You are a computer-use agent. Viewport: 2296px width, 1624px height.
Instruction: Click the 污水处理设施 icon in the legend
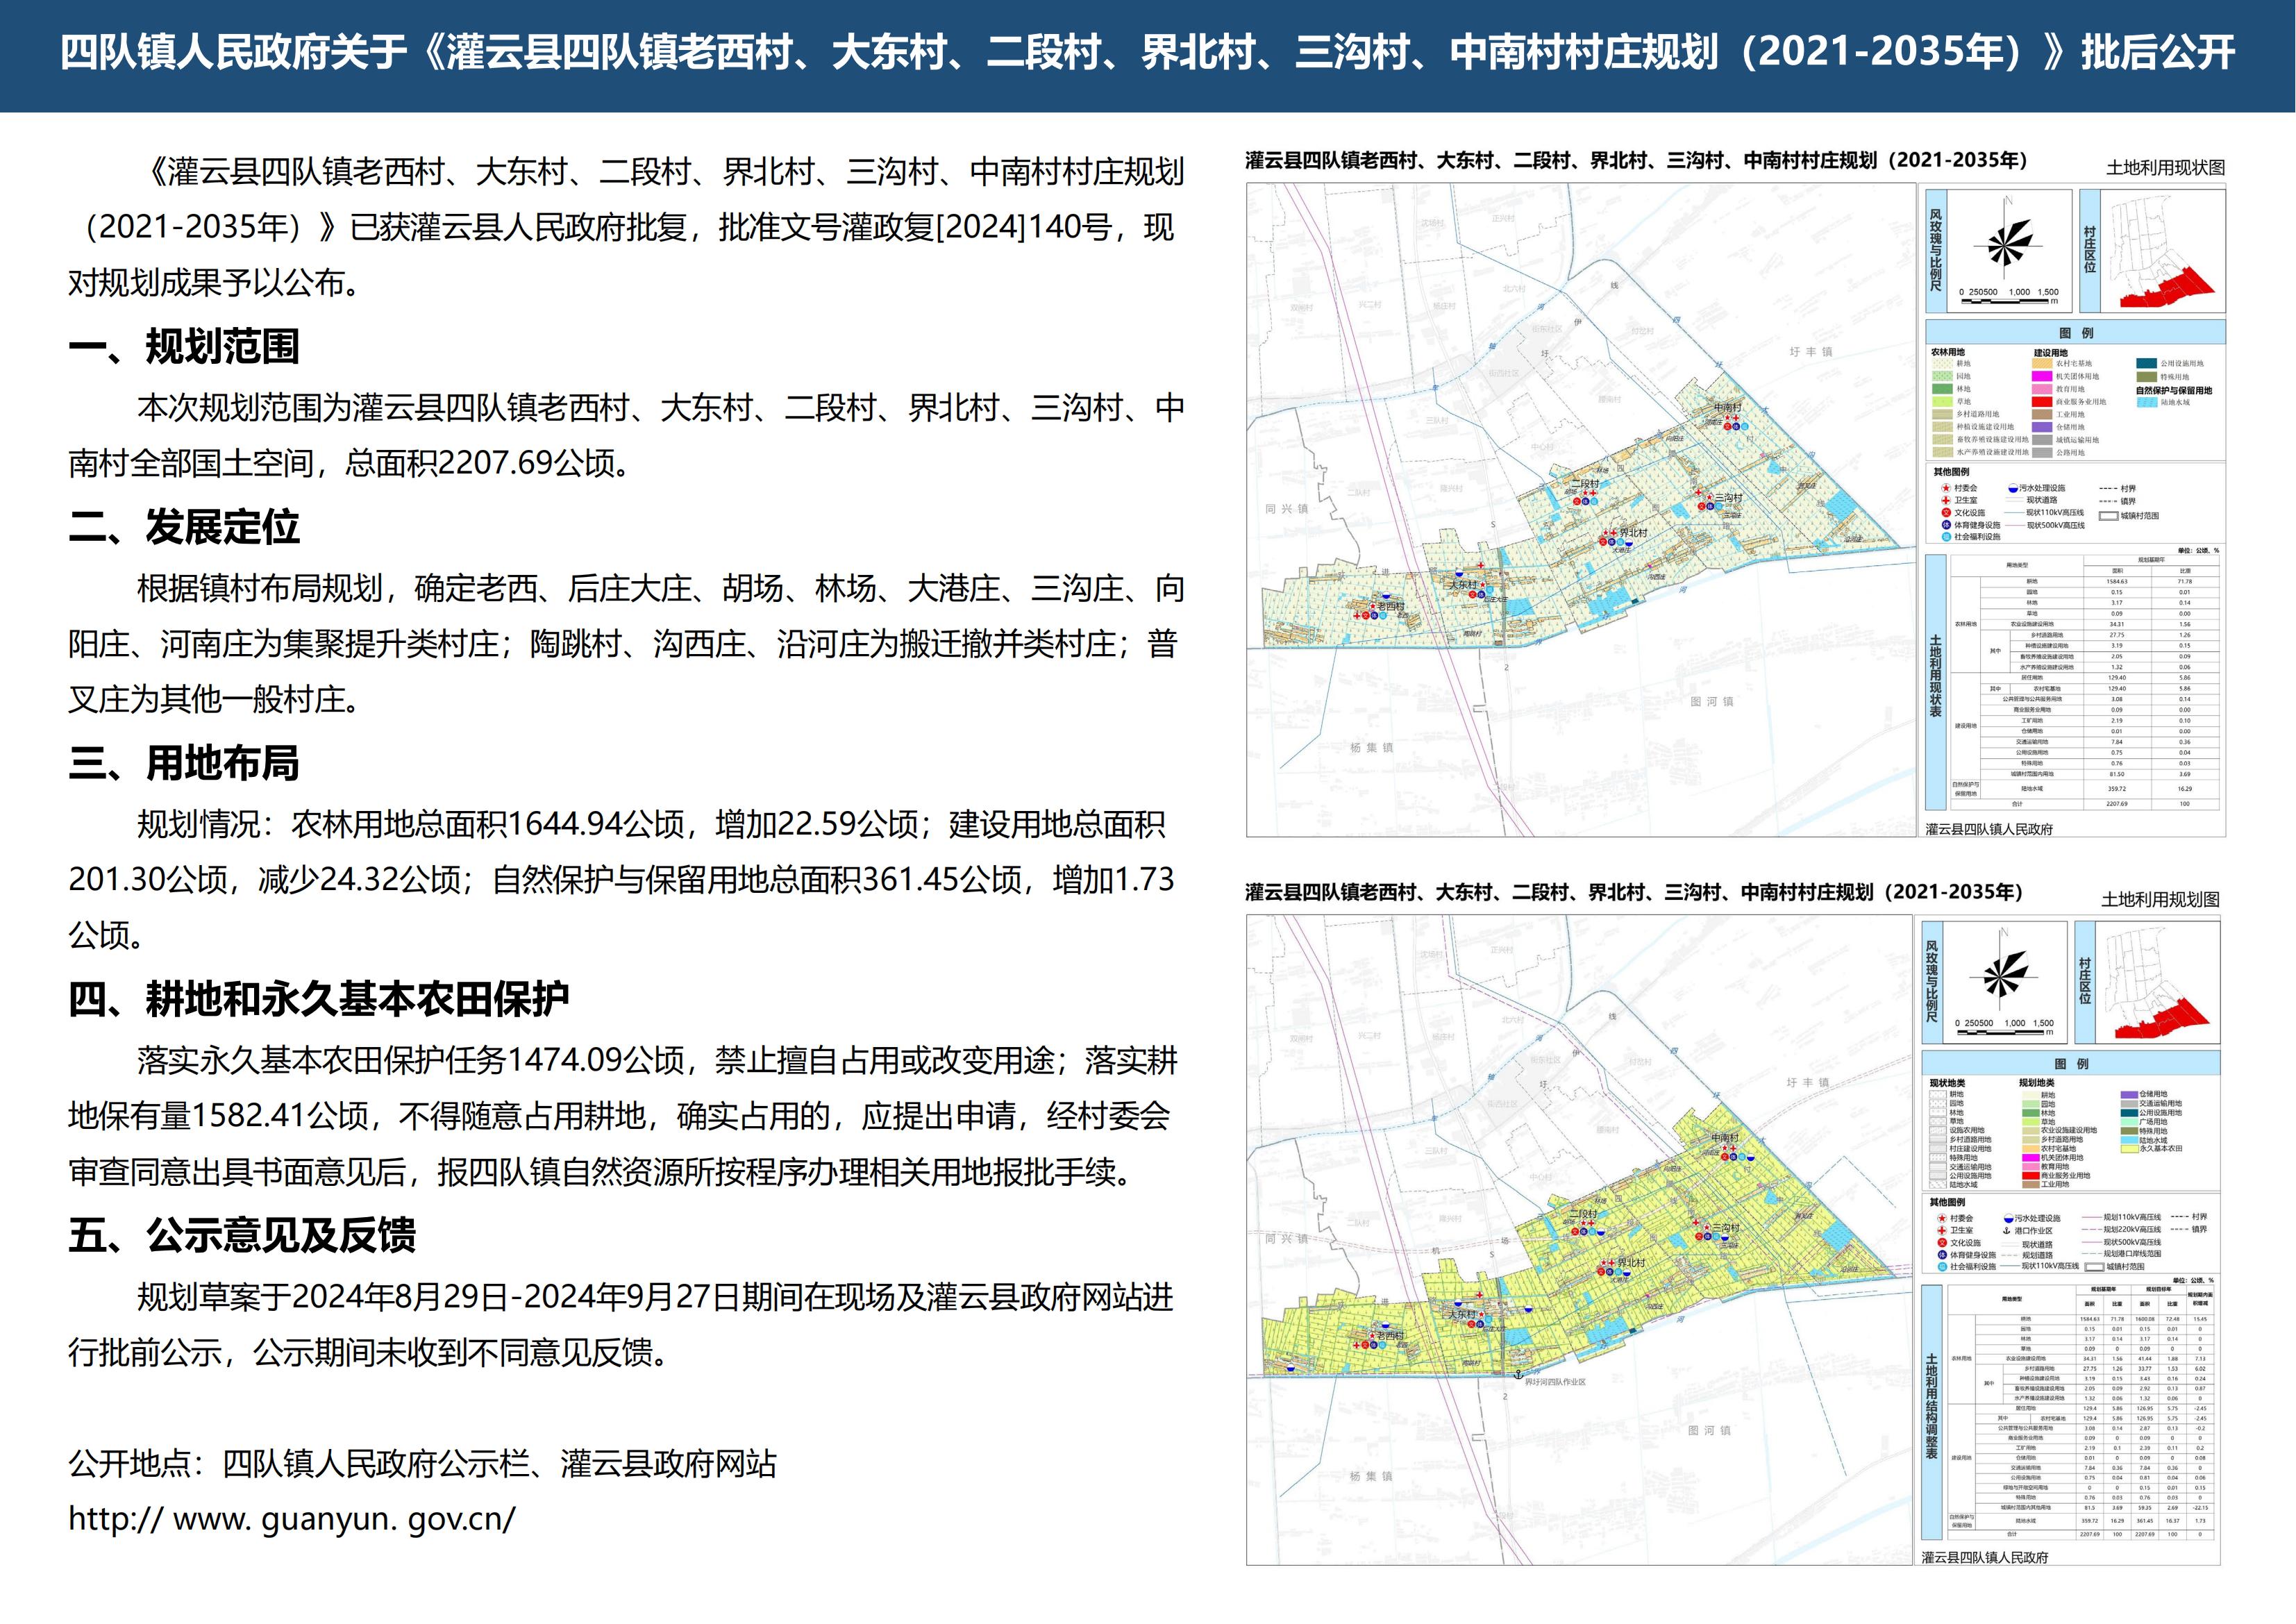2013,489
